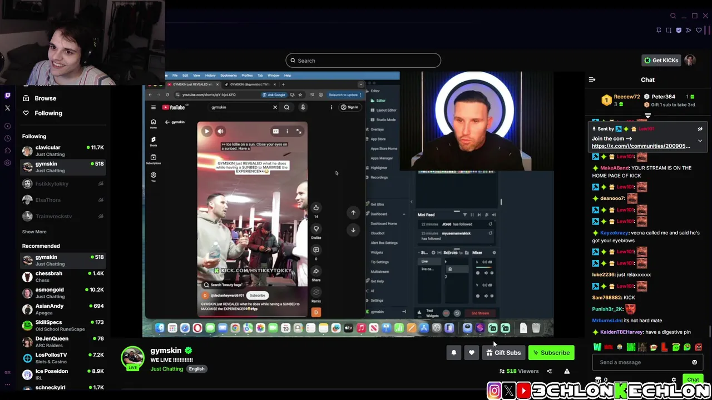Open DeJenQueen in Recommended list
712x400 pixels.
point(63,342)
